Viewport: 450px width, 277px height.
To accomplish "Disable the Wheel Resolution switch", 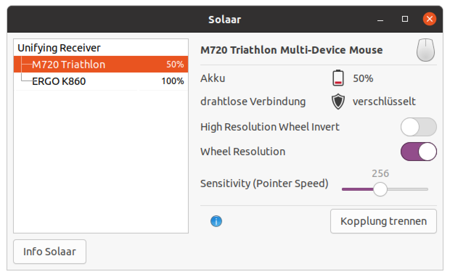I will coord(418,152).
